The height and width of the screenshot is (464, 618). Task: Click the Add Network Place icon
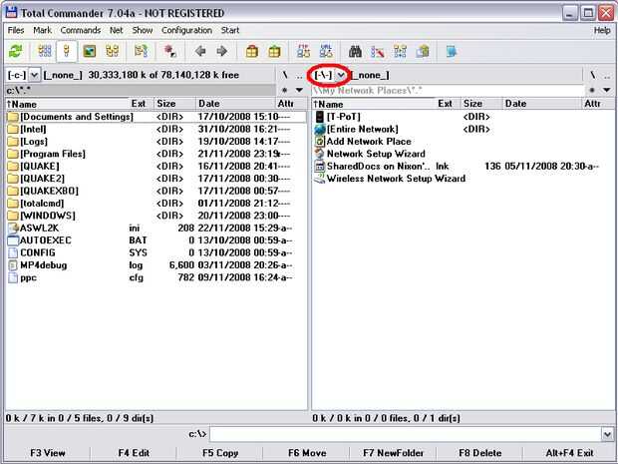pyautogui.click(x=320, y=142)
